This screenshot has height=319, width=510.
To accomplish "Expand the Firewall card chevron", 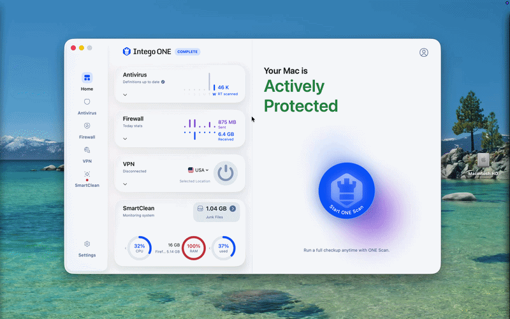I will [125, 138].
